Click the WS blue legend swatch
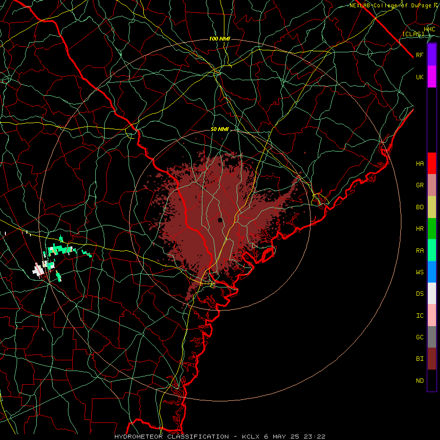This screenshot has width=440, height=440. click(x=432, y=272)
